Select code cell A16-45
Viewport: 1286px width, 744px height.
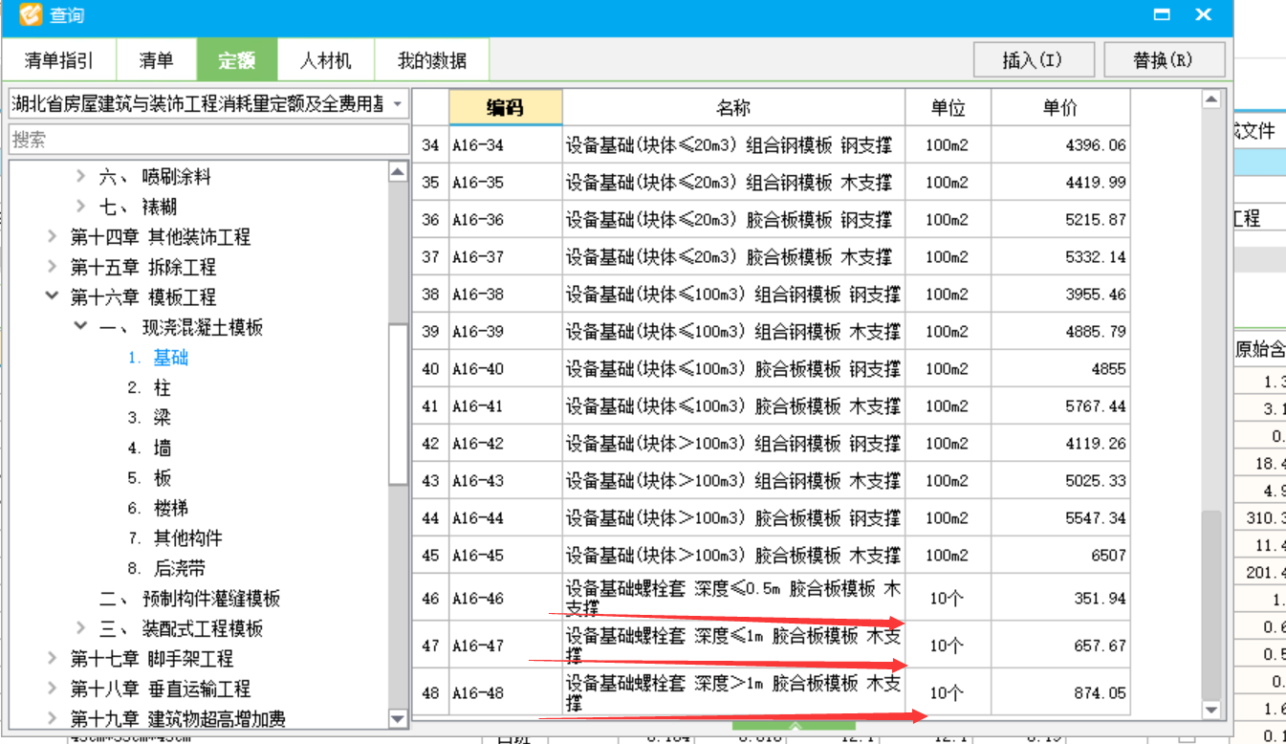(x=506, y=556)
